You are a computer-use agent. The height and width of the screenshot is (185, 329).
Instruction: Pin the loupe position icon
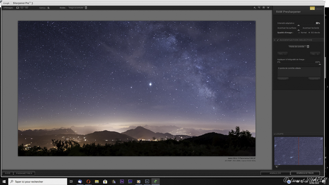pyautogui.click(x=277, y=167)
